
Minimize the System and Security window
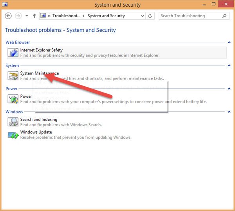(204, 4)
